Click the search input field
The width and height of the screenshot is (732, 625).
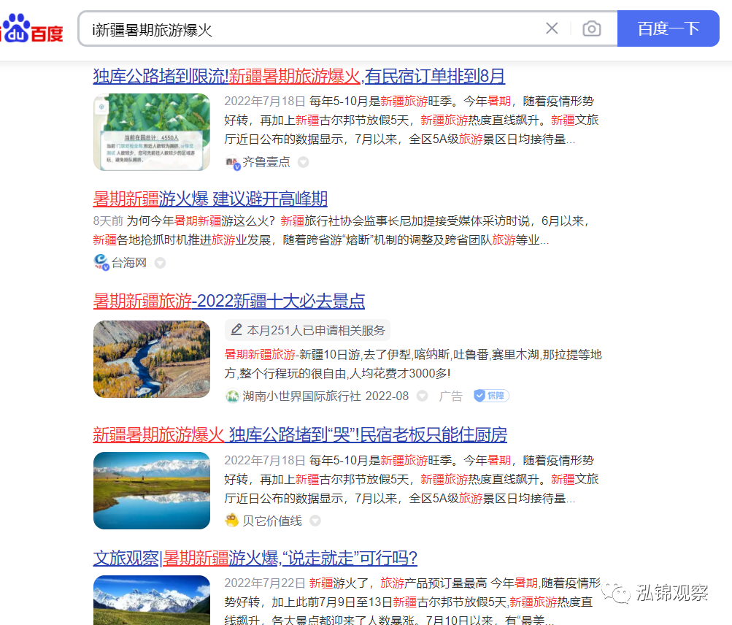(x=314, y=29)
